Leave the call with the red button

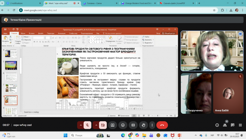(162, 125)
